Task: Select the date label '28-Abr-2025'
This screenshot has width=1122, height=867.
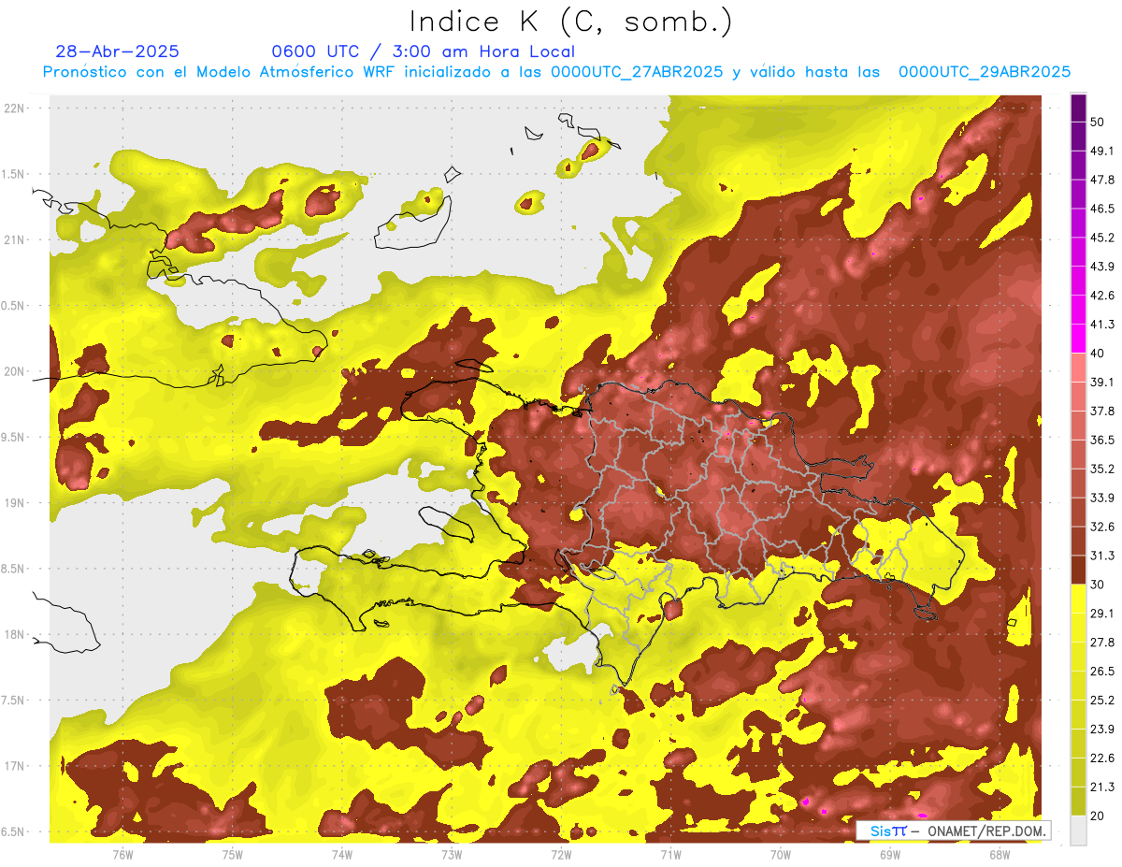Action: click(117, 51)
